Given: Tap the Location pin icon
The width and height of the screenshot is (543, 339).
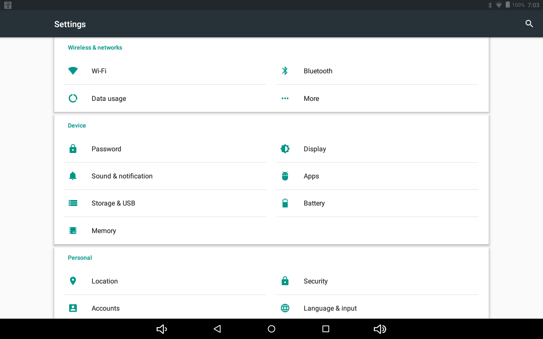Looking at the screenshot, I should point(73,281).
